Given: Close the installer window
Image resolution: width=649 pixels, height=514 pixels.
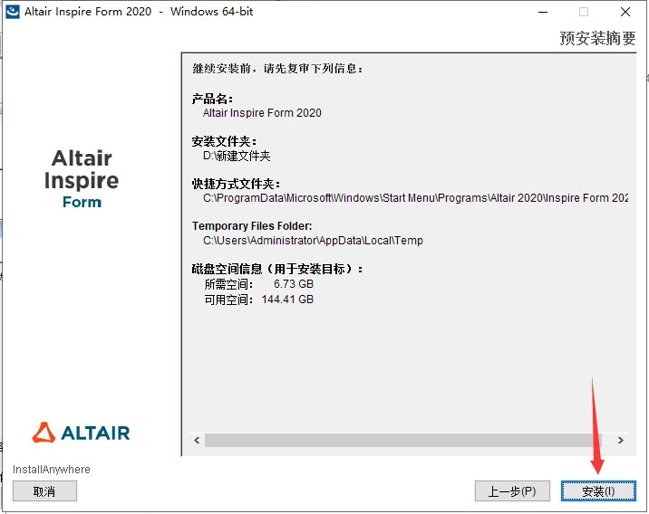Looking at the screenshot, I should (x=625, y=12).
